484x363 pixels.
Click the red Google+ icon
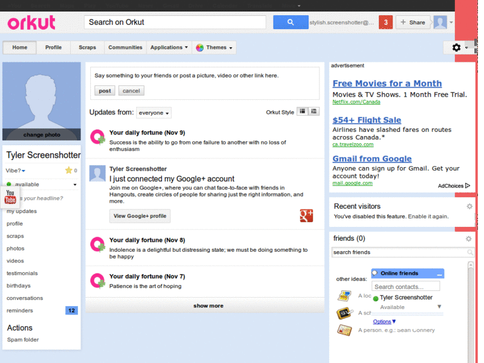coord(306,215)
